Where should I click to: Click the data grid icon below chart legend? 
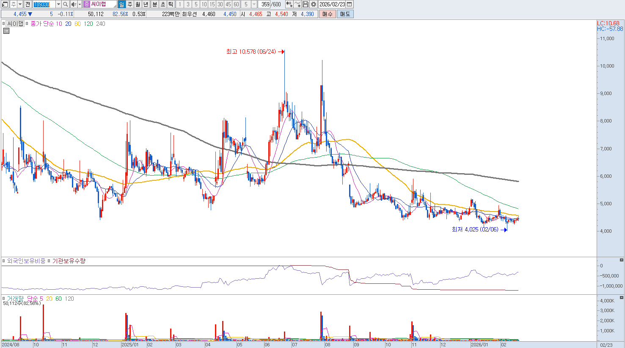coord(6,31)
